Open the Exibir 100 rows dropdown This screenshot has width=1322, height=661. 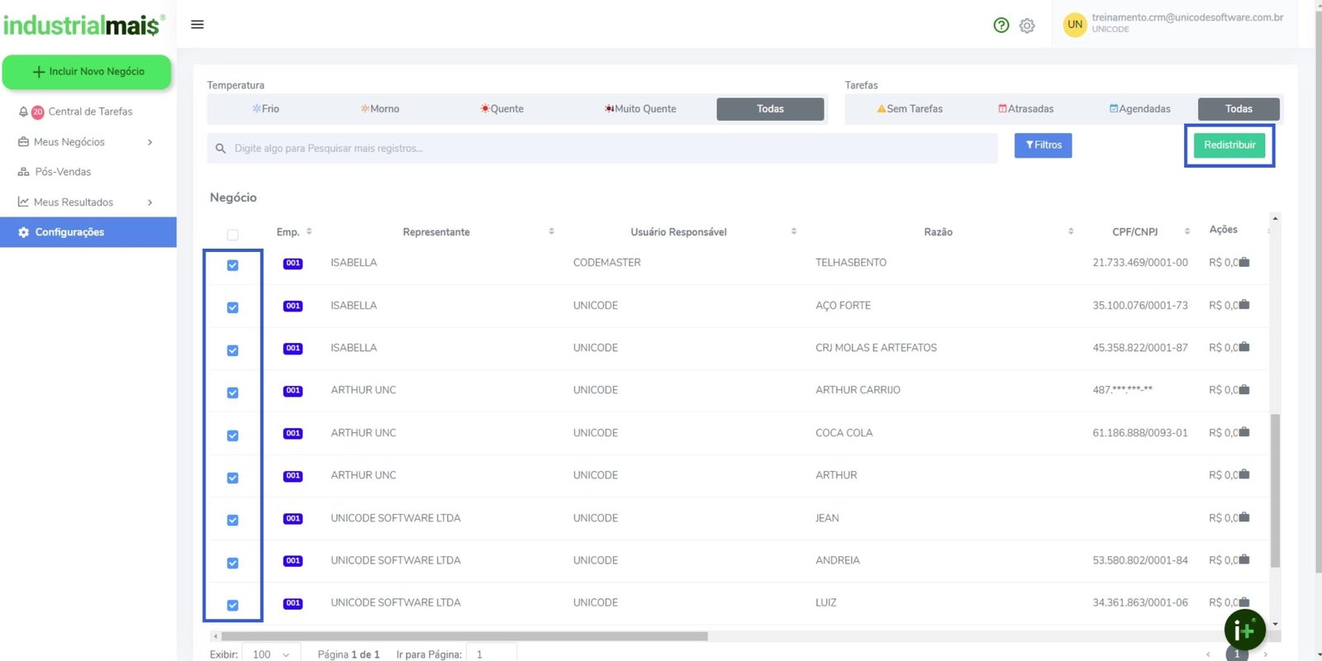pos(271,654)
